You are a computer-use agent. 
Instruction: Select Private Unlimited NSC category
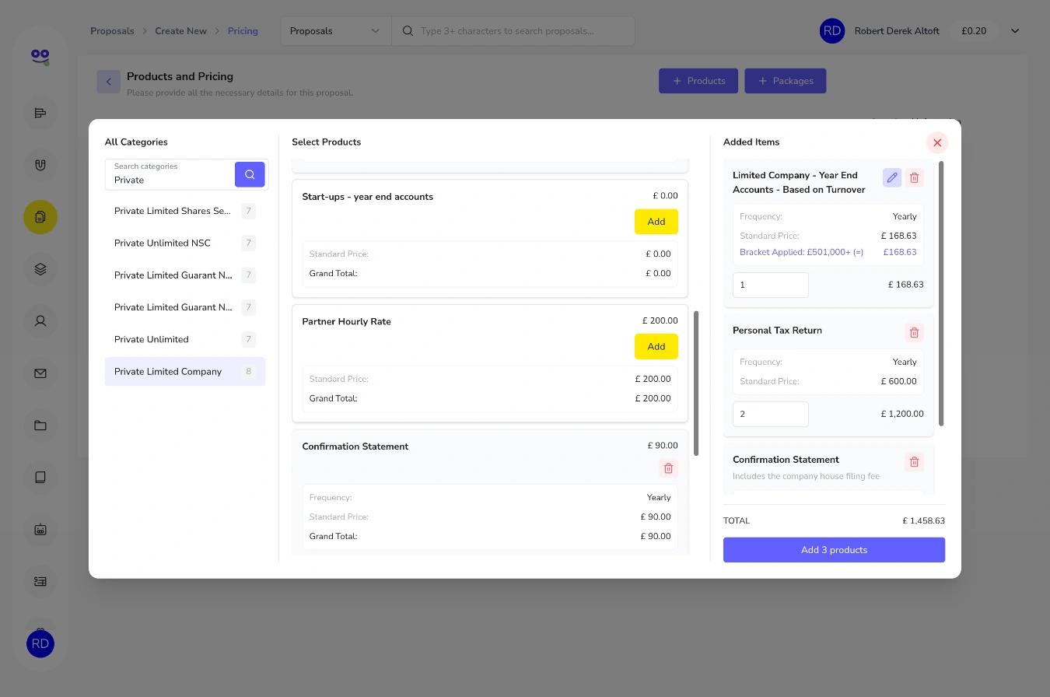pos(185,243)
